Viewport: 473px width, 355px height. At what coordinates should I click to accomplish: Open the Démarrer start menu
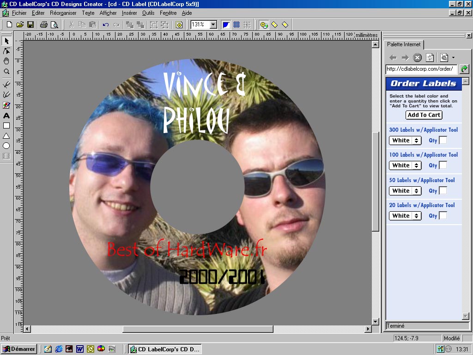[x=19, y=349]
